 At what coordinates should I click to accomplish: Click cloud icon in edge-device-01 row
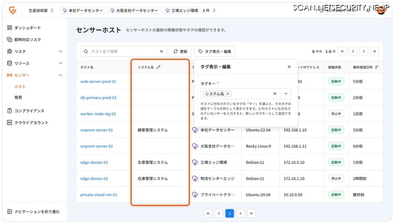pos(195,162)
